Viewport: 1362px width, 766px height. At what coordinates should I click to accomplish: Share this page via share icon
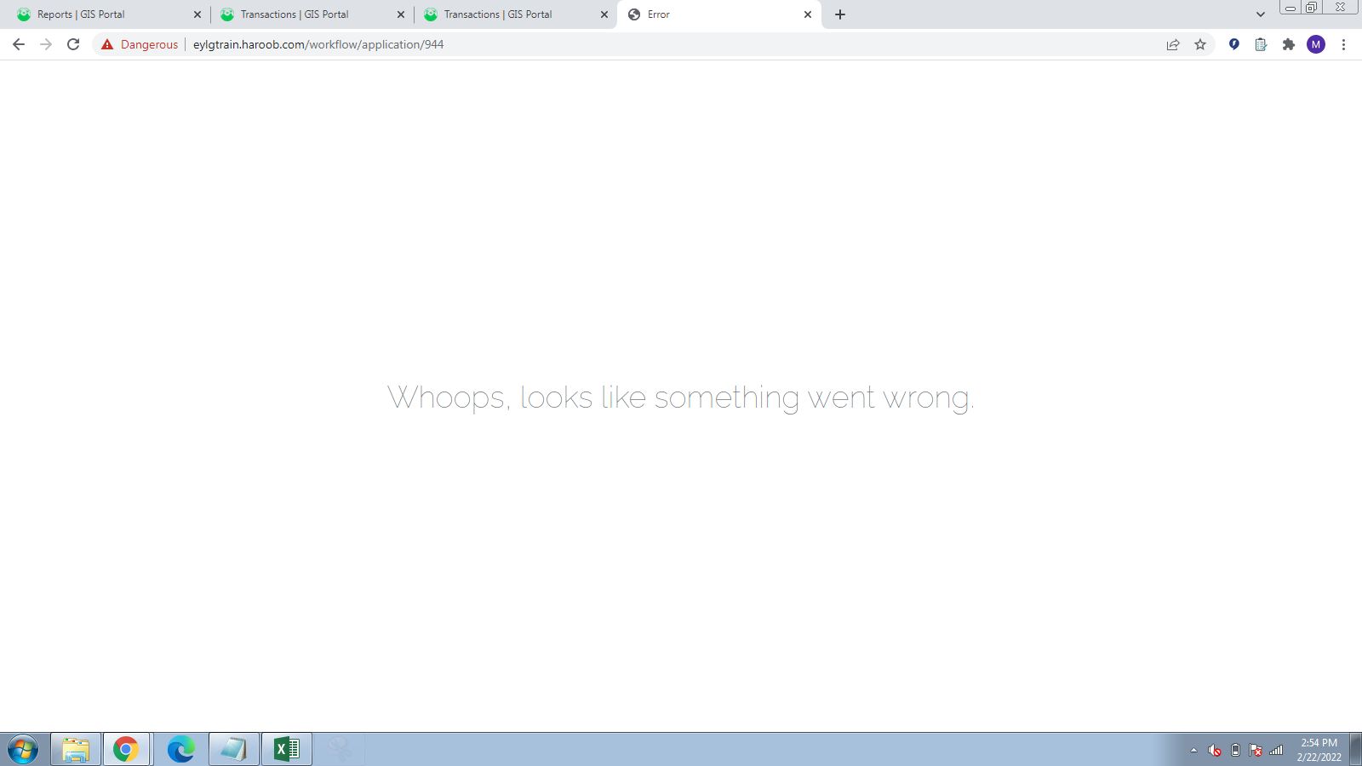tap(1173, 44)
